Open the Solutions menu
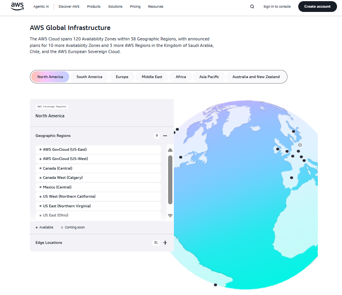The height and width of the screenshot is (295, 342). 115,7
